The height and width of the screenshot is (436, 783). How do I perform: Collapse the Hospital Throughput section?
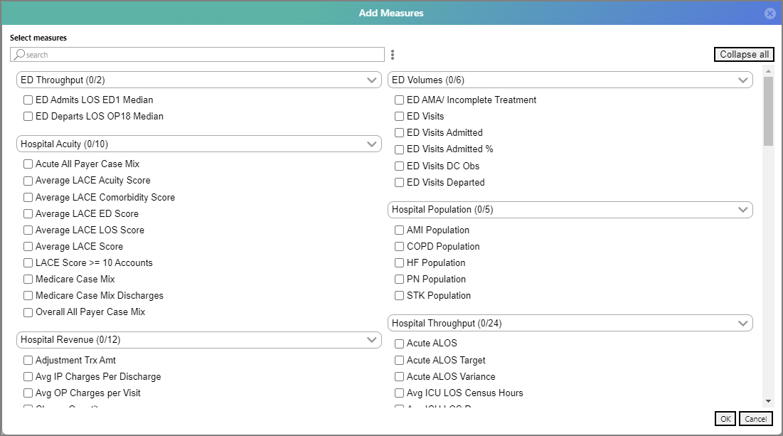(744, 322)
